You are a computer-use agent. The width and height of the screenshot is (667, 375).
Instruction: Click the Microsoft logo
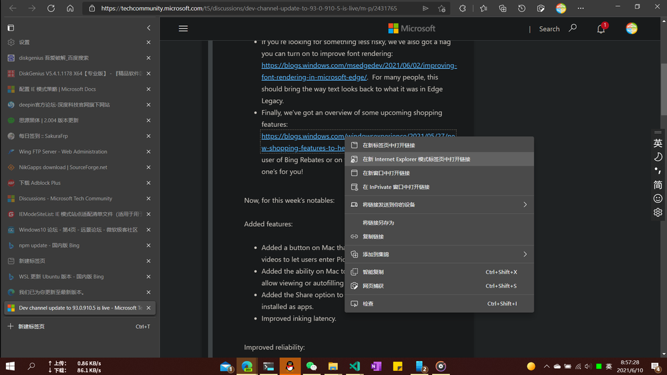(x=412, y=29)
